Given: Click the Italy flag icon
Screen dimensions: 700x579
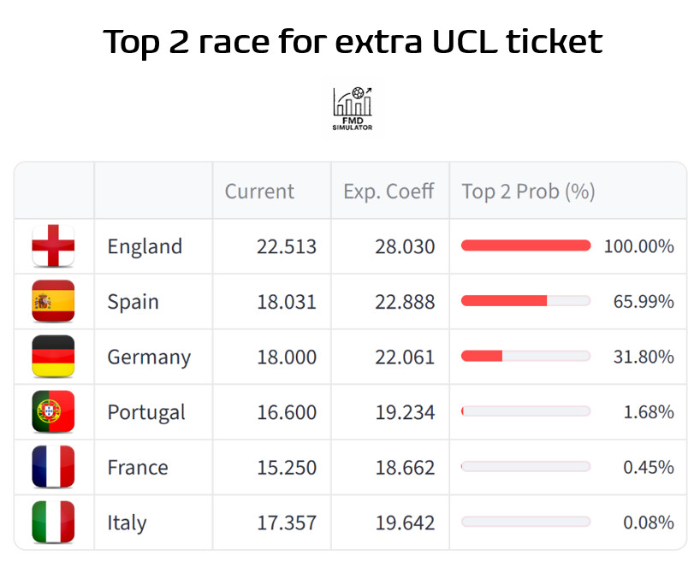Looking at the screenshot, I should tap(53, 522).
